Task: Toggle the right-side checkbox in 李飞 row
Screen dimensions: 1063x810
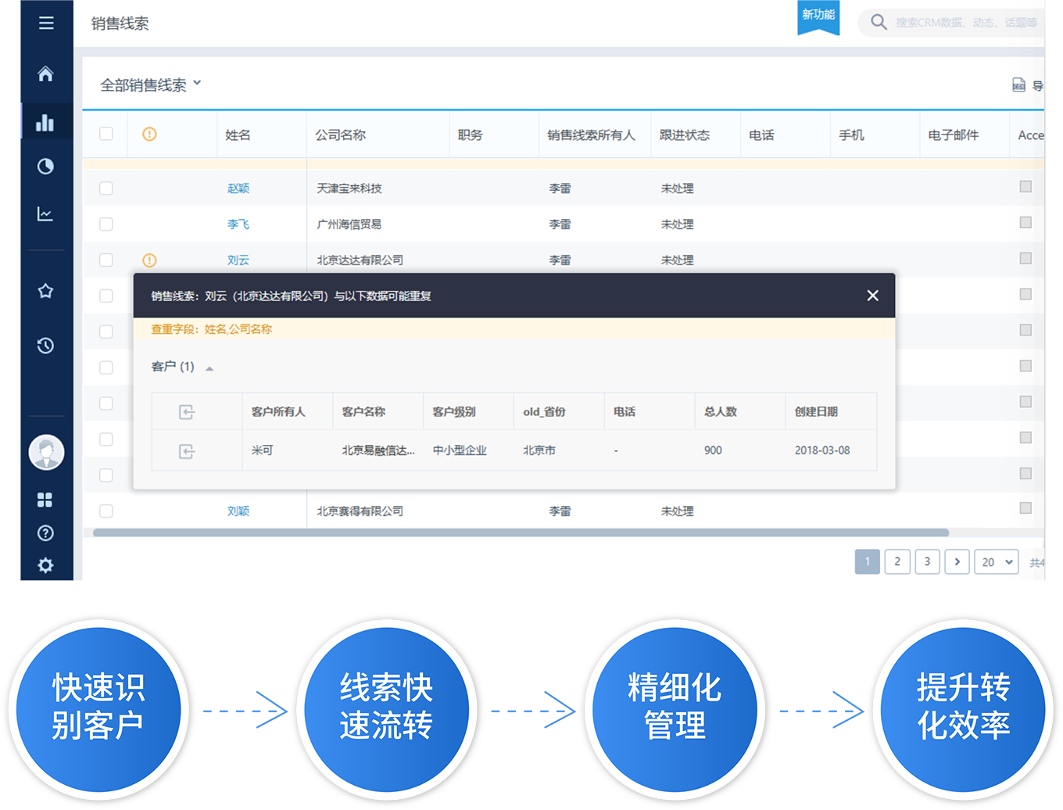Action: [x=1025, y=222]
